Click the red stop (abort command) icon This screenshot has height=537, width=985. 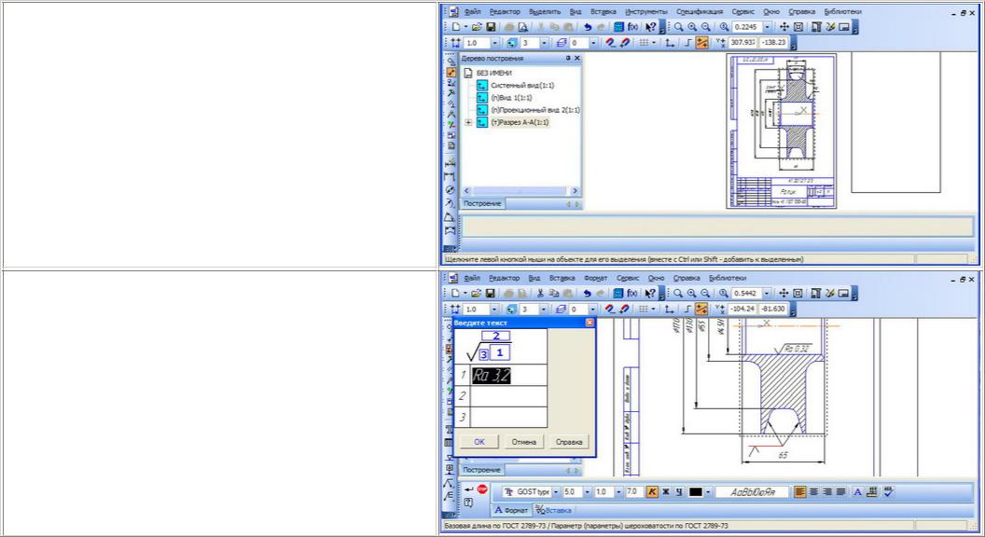point(482,489)
